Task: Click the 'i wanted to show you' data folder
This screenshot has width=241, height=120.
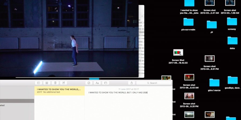Action: [x=189, y=3]
